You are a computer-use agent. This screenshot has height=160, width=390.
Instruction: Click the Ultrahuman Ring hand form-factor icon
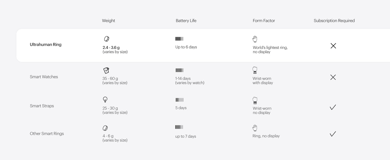click(x=255, y=39)
